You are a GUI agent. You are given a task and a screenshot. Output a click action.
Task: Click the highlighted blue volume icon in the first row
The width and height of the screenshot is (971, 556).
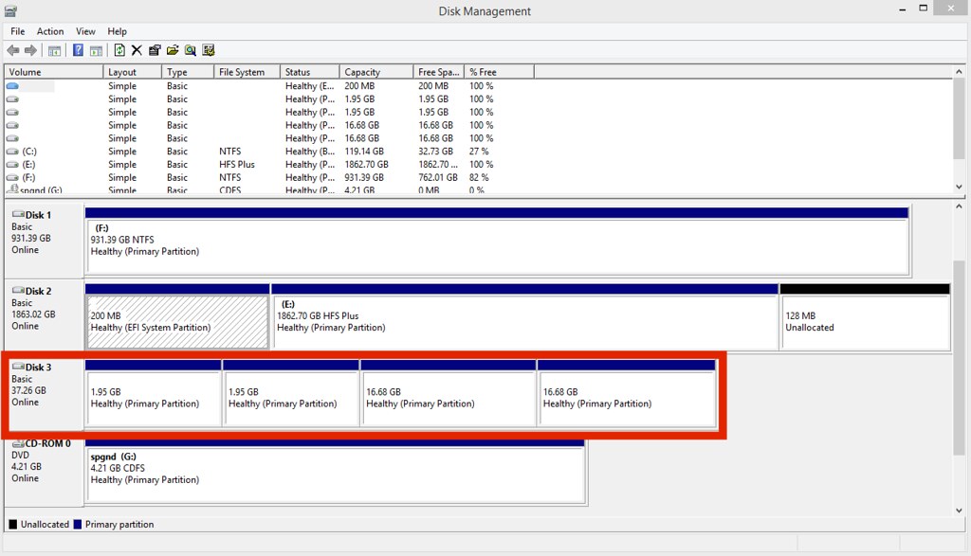point(12,86)
